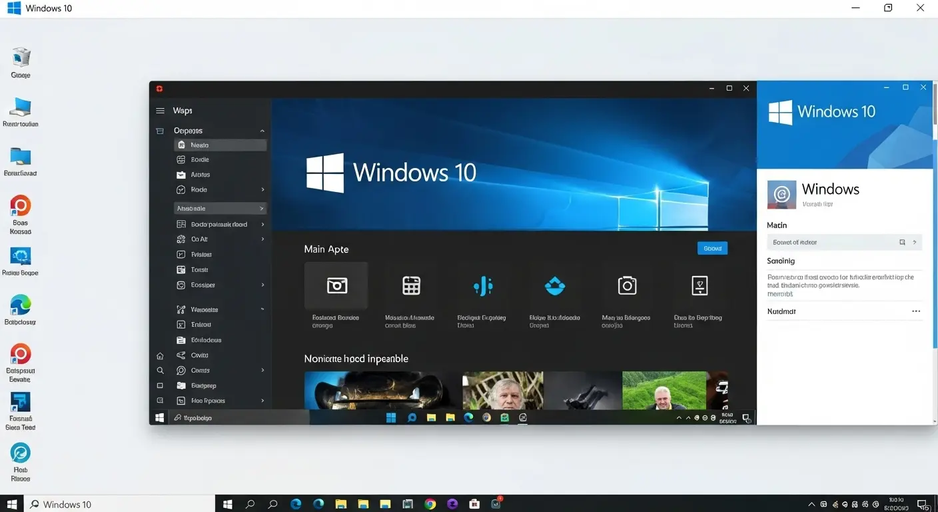Open the Rerartoution desktop icon
The width and height of the screenshot is (938, 512).
pos(21,107)
